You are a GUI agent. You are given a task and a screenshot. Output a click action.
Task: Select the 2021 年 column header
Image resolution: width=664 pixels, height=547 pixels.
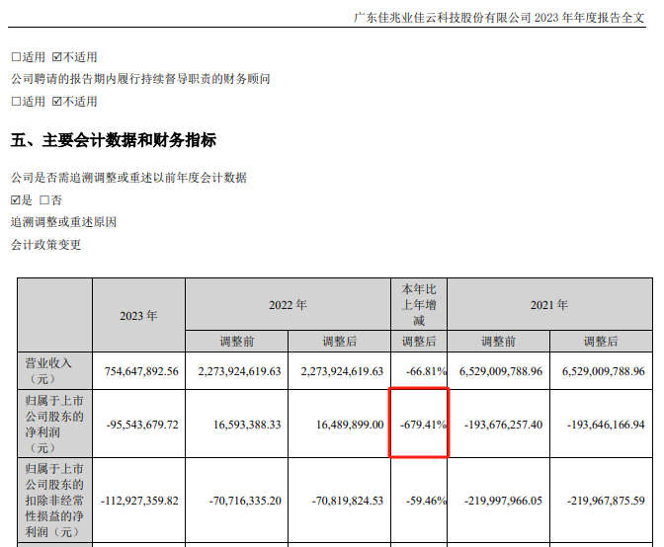(549, 304)
